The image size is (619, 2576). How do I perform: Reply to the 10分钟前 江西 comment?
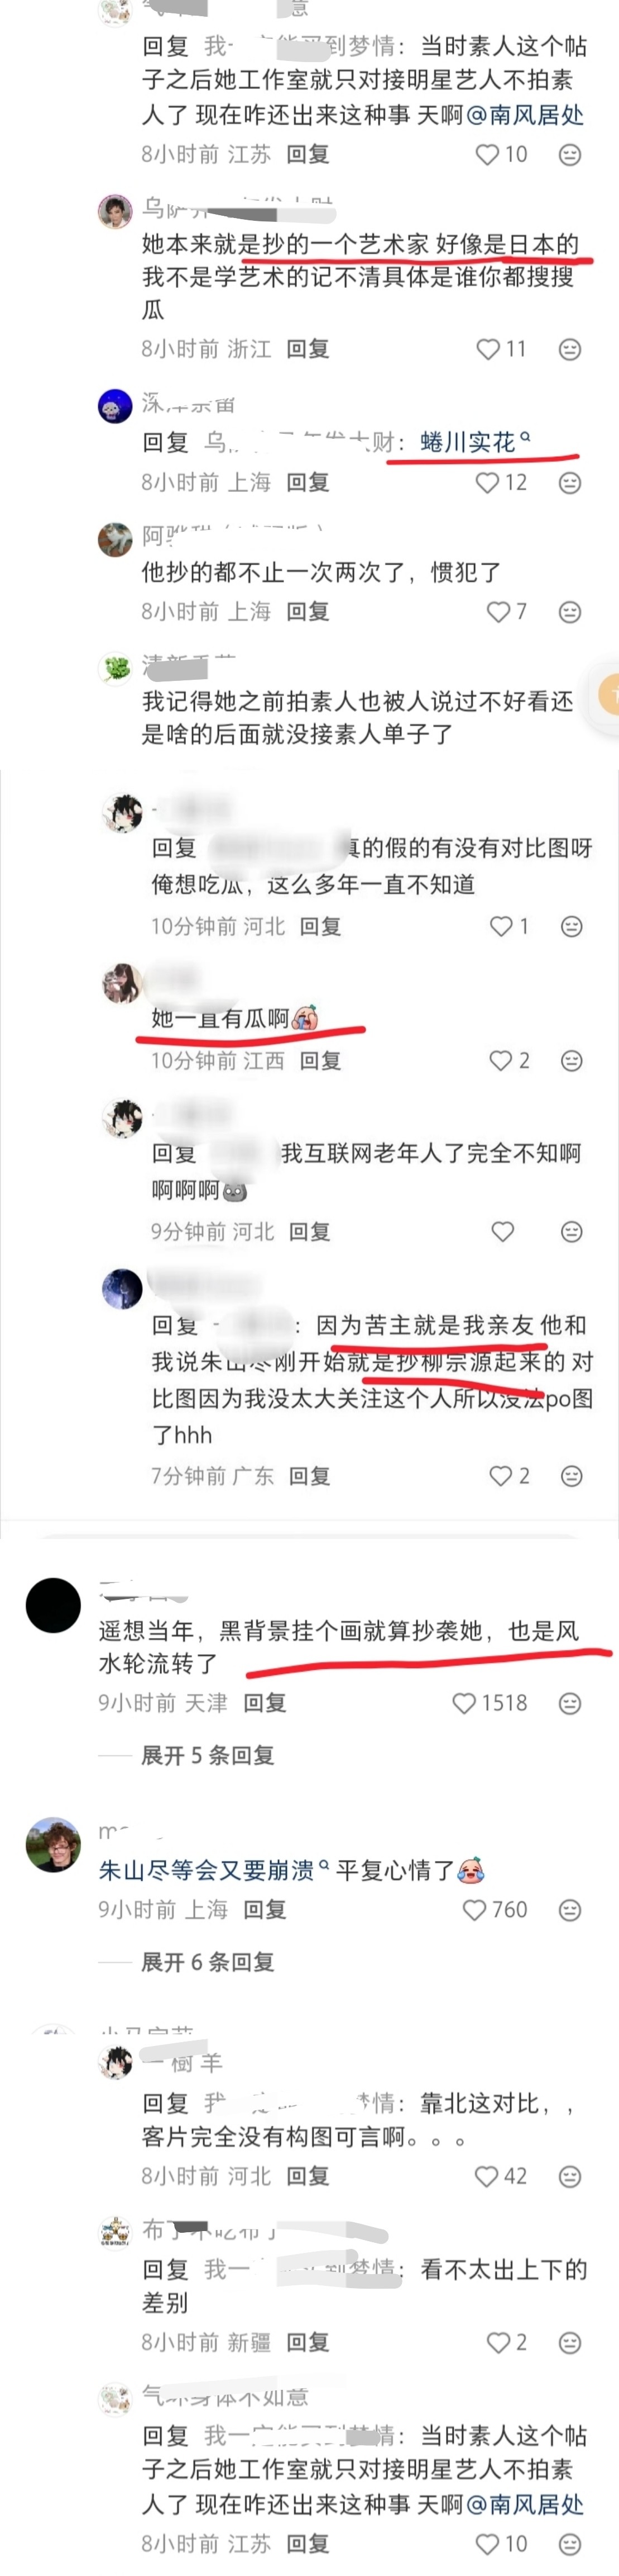[320, 1060]
